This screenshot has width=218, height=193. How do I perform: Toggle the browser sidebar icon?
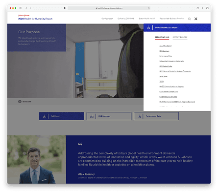pyautogui.click(x=21, y=8)
